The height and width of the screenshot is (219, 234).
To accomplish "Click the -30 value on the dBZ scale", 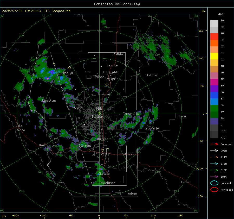I will pyautogui.click(x=223, y=137).
